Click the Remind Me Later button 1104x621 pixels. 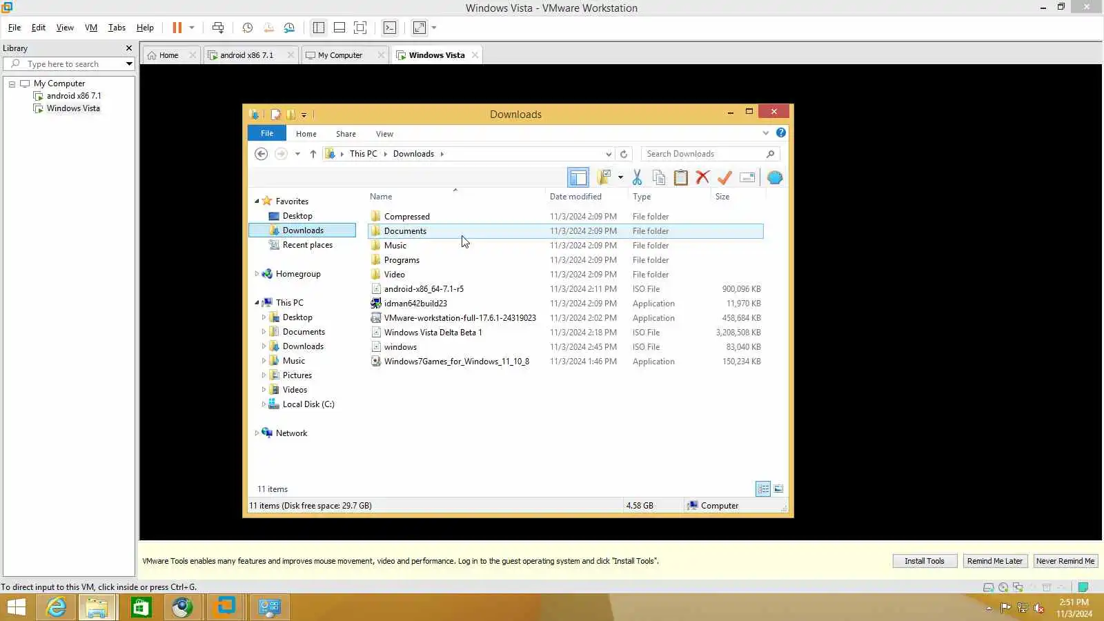pos(994,561)
